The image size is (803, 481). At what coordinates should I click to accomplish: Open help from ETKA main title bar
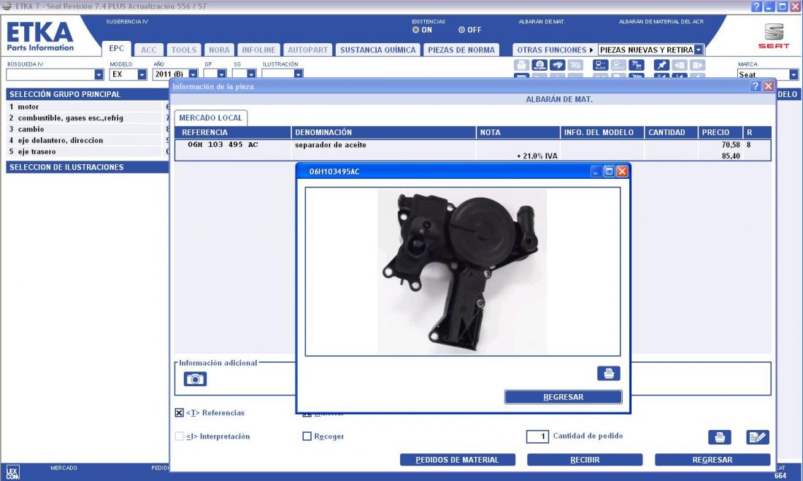[x=756, y=6]
